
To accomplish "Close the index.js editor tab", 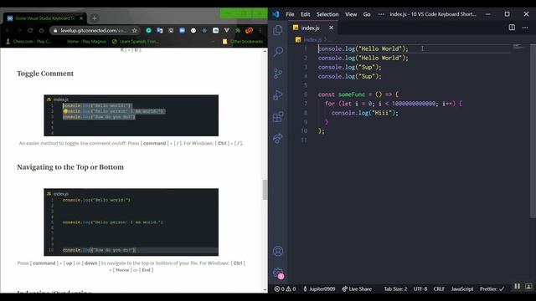I will (331, 28).
